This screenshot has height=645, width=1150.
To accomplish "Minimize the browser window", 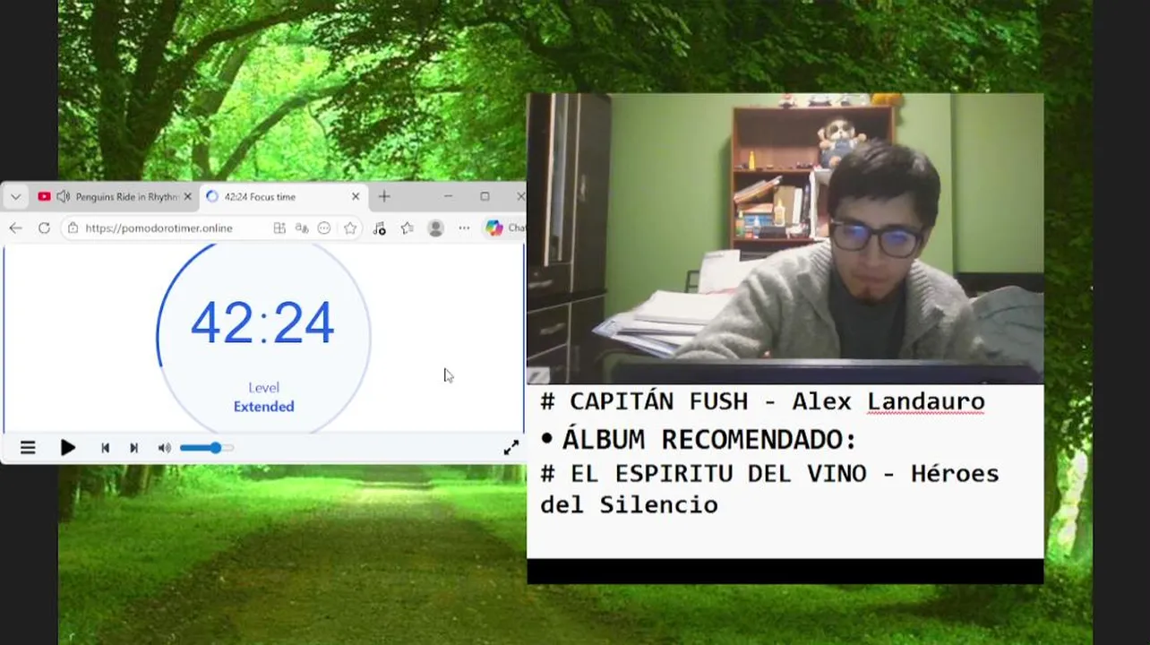I will [x=448, y=197].
